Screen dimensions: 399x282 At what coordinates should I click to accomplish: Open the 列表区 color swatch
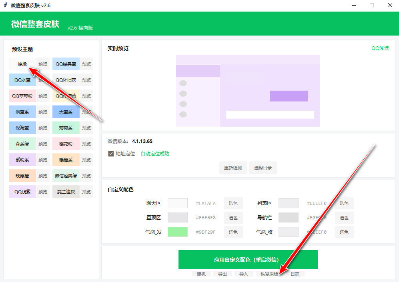point(289,203)
